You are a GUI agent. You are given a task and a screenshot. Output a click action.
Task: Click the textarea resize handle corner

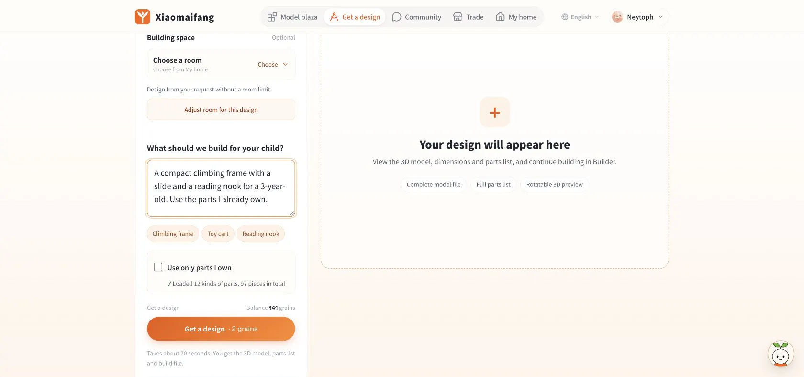[x=291, y=213]
